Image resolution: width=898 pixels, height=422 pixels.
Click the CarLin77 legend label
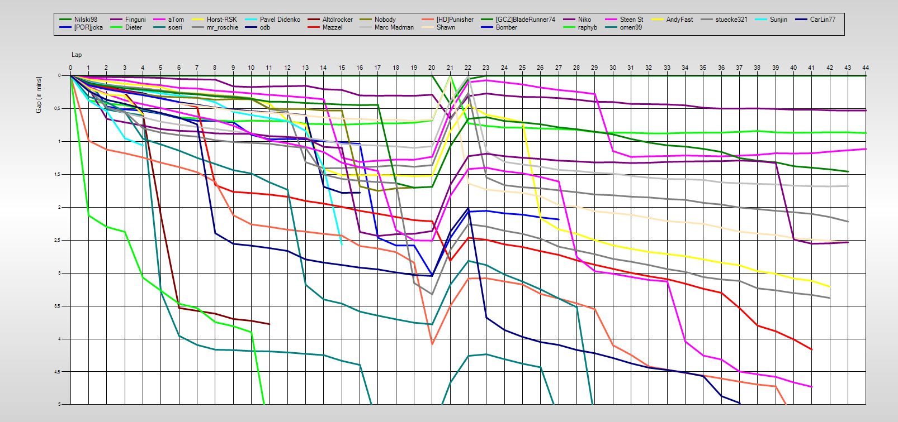click(x=823, y=20)
